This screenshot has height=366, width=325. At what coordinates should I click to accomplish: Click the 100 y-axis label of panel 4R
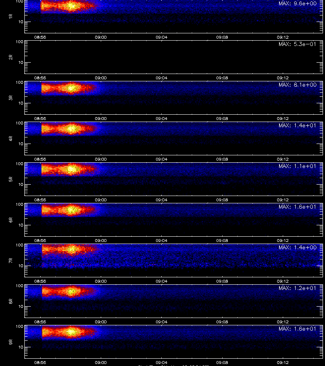click(x=19, y=123)
